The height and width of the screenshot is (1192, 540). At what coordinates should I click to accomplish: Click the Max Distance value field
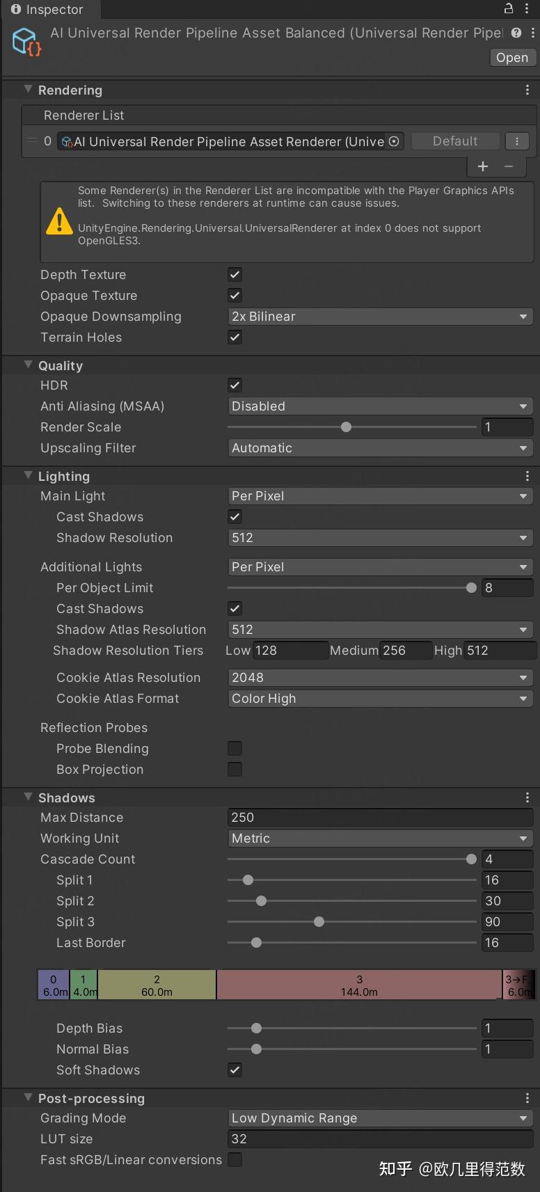coord(381,818)
